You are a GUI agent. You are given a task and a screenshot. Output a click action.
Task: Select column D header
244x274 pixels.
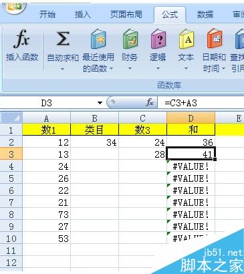[191, 118]
